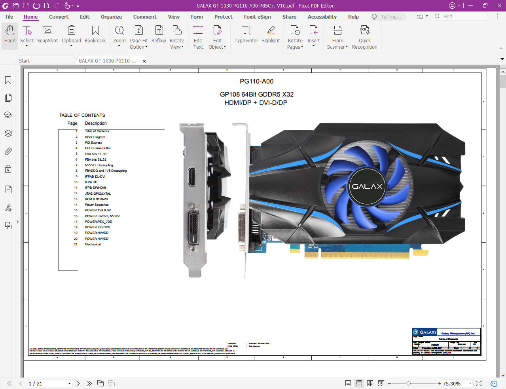This screenshot has height=389, width=506.
Task: Open the File menu
Action: [x=9, y=17]
